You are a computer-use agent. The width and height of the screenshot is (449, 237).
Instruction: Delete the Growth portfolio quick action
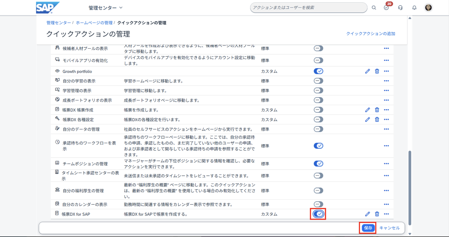click(377, 71)
